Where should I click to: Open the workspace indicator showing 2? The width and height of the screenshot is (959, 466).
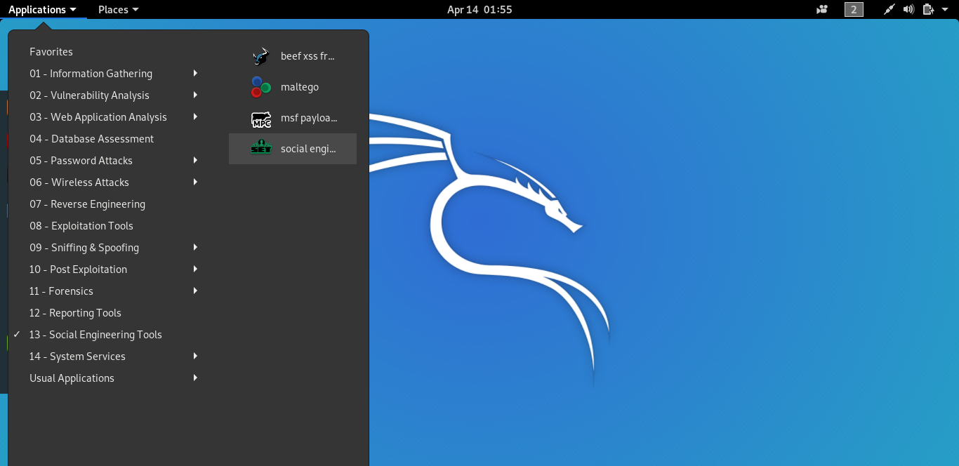[854, 10]
